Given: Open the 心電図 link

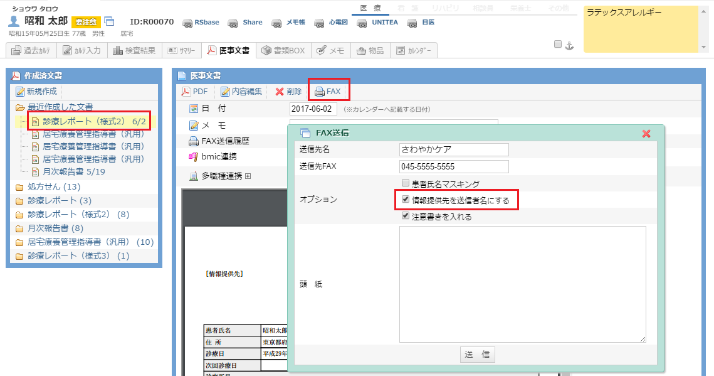Looking at the screenshot, I should 331,23.
